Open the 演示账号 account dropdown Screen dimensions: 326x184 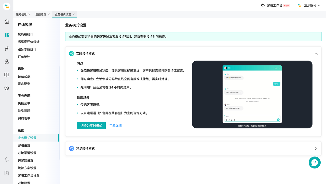point(310,5)
